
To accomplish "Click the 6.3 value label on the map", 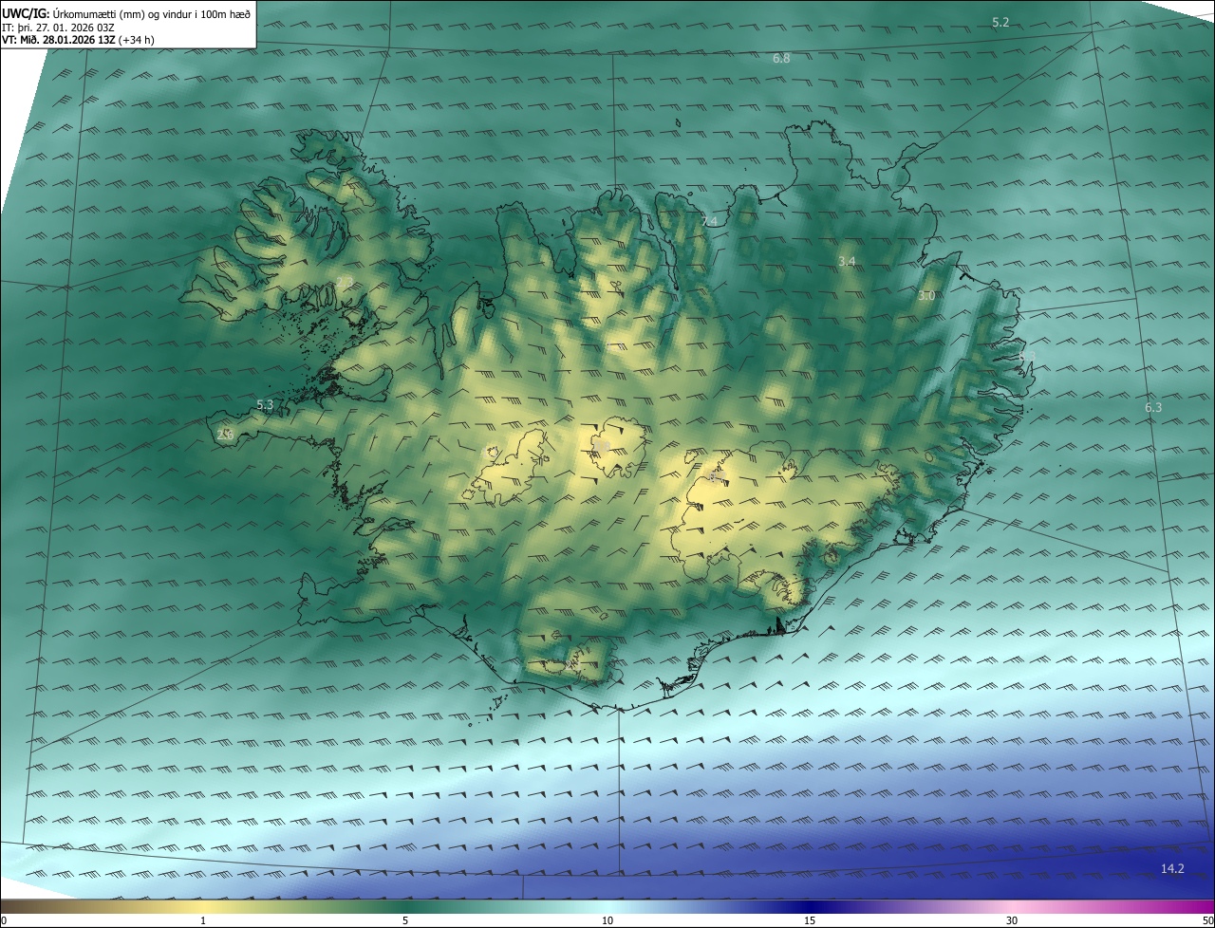I will pos(1153,407).
